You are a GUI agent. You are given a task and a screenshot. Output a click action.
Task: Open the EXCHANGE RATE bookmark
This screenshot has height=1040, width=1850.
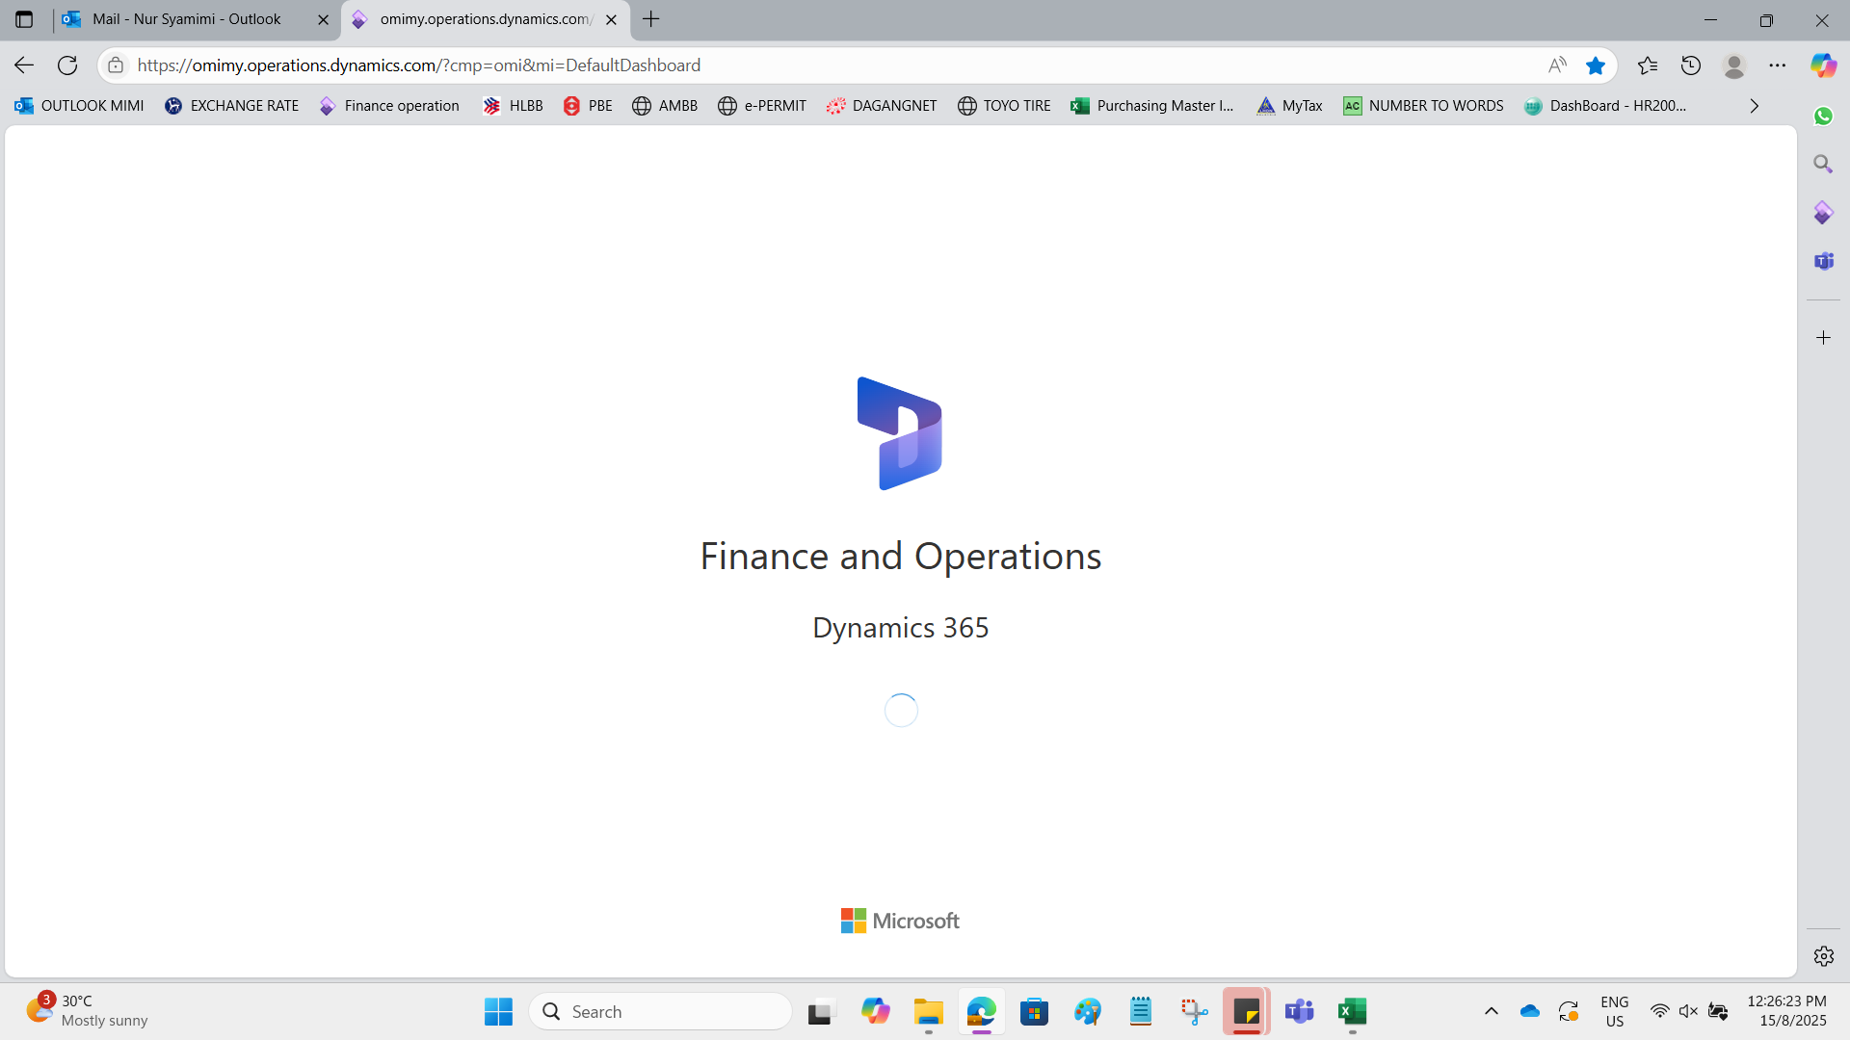(231, 106)
